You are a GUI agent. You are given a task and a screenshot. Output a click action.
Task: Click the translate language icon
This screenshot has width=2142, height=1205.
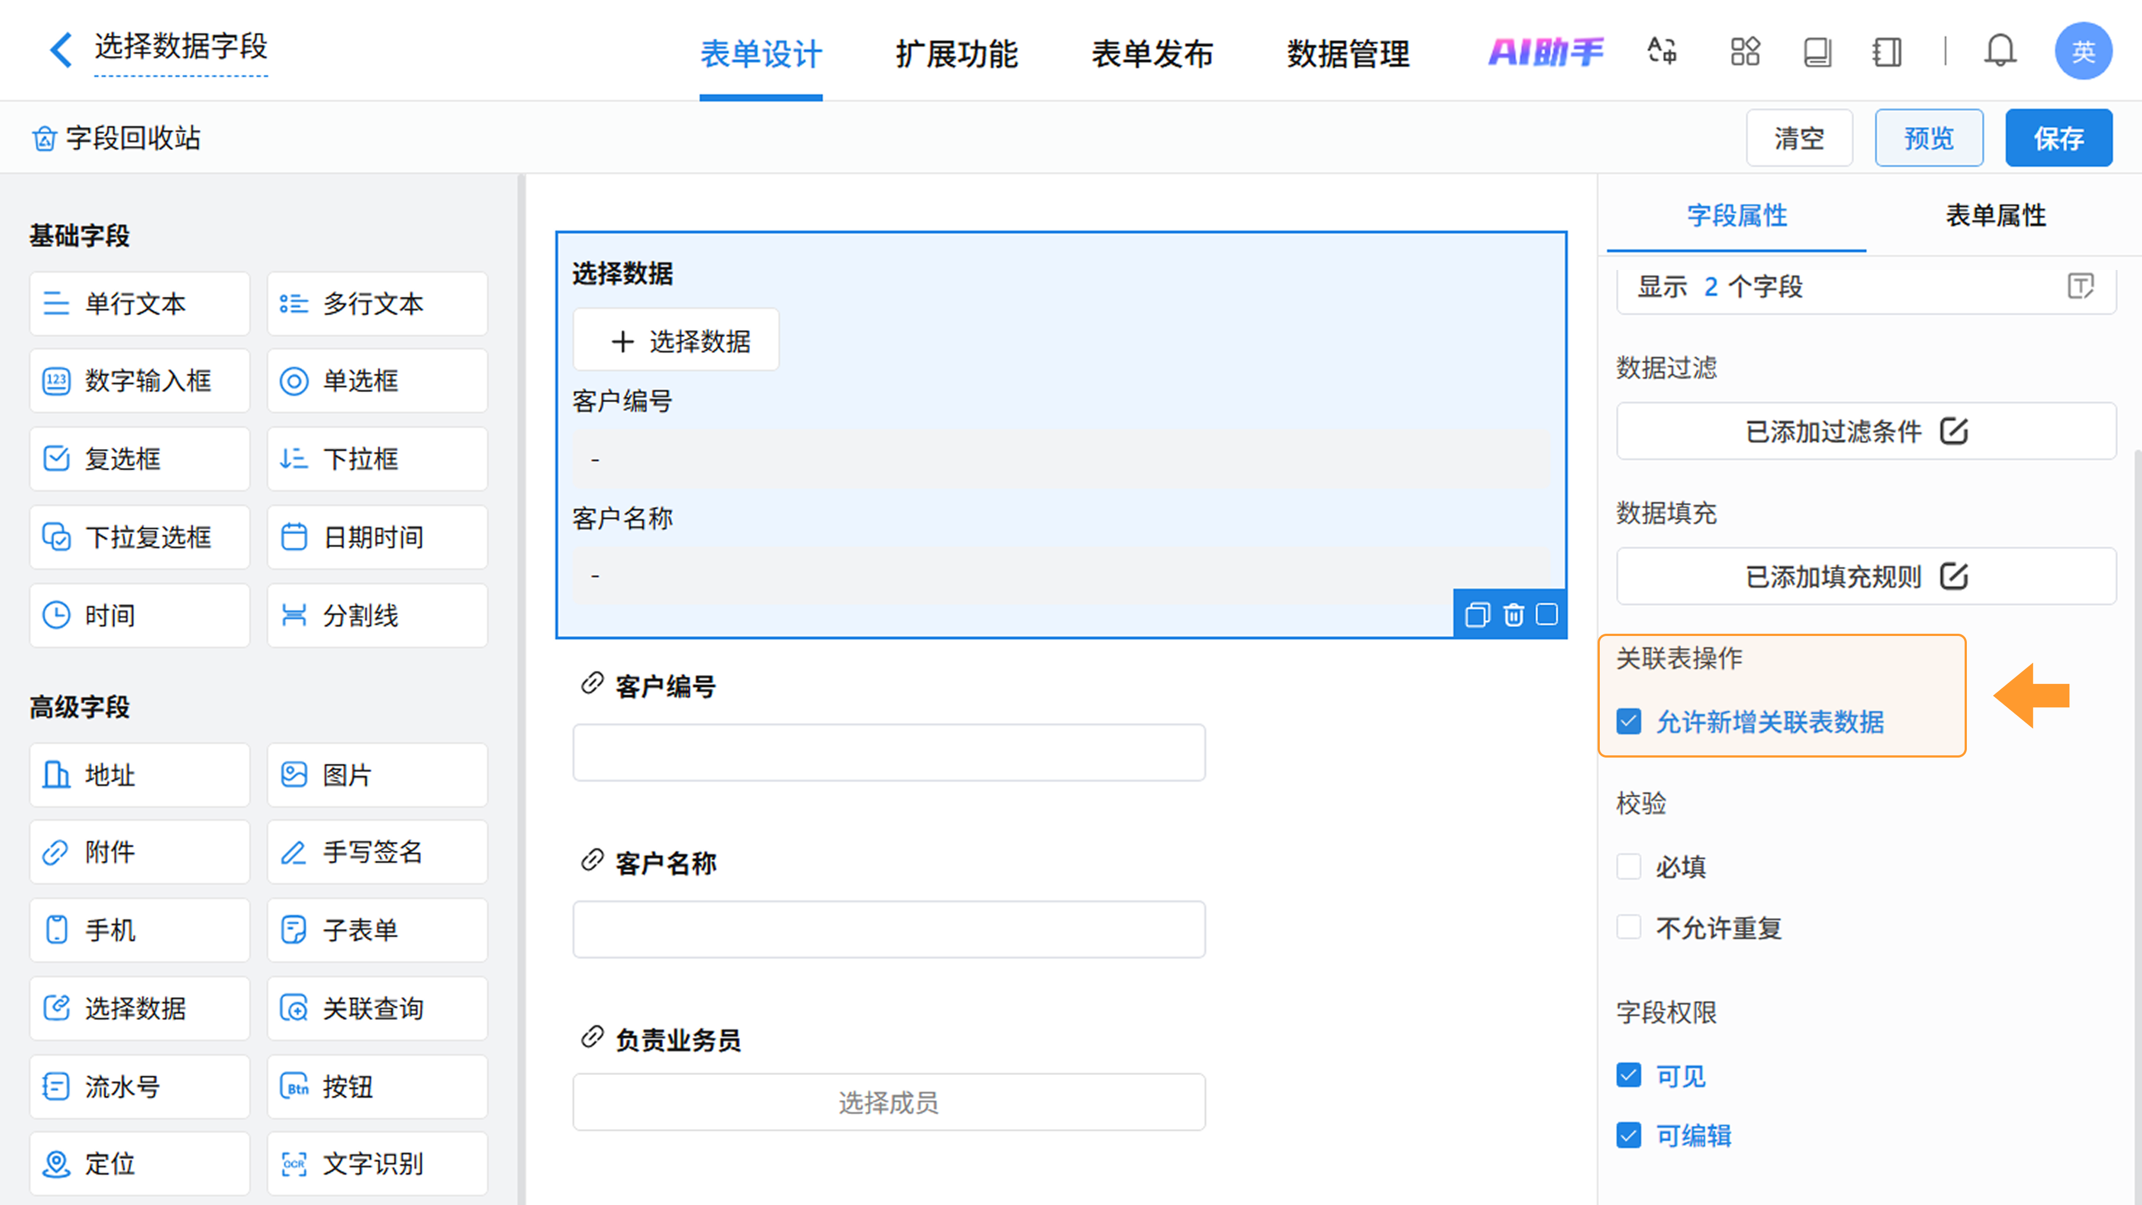click(x=1662, y=51)
